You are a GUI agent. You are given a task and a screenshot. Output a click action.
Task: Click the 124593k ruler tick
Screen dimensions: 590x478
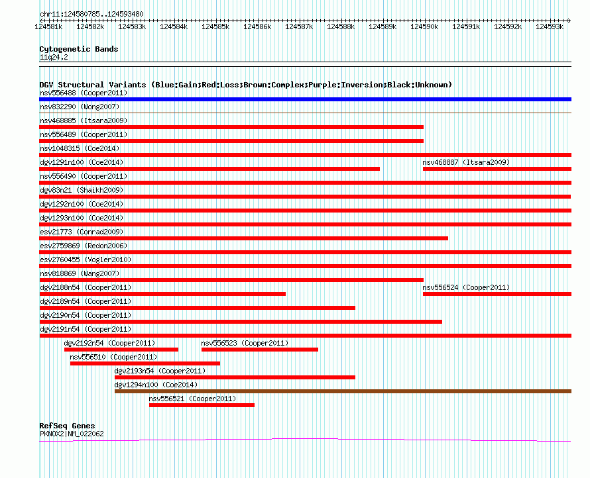pos(550,26)
